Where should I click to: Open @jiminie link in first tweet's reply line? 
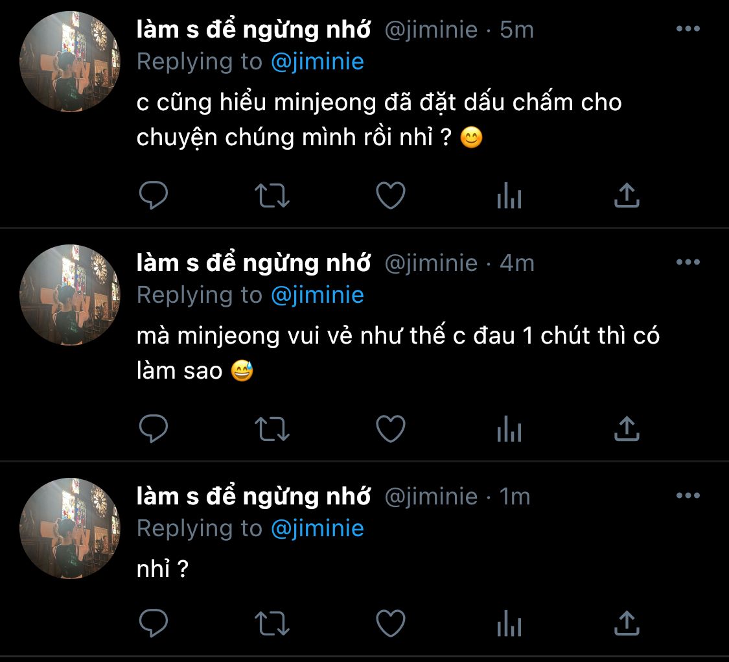pyautogui.click(x=318, y=62)
